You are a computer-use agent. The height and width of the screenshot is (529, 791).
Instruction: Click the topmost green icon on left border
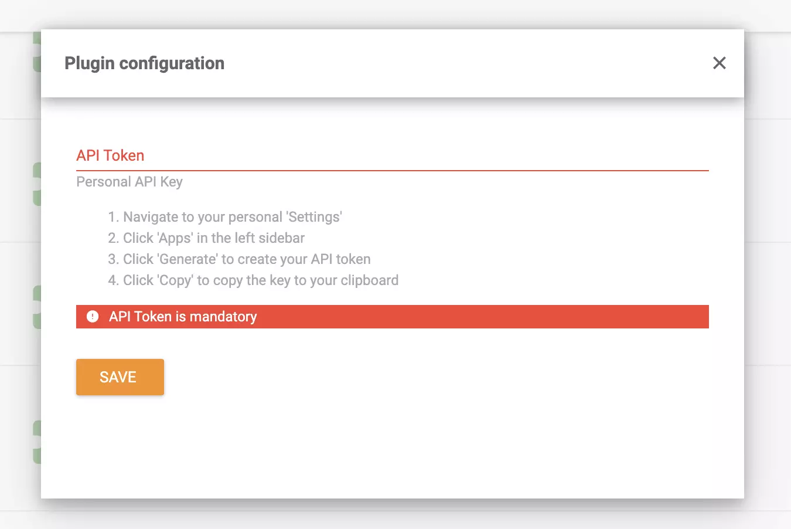36,38
